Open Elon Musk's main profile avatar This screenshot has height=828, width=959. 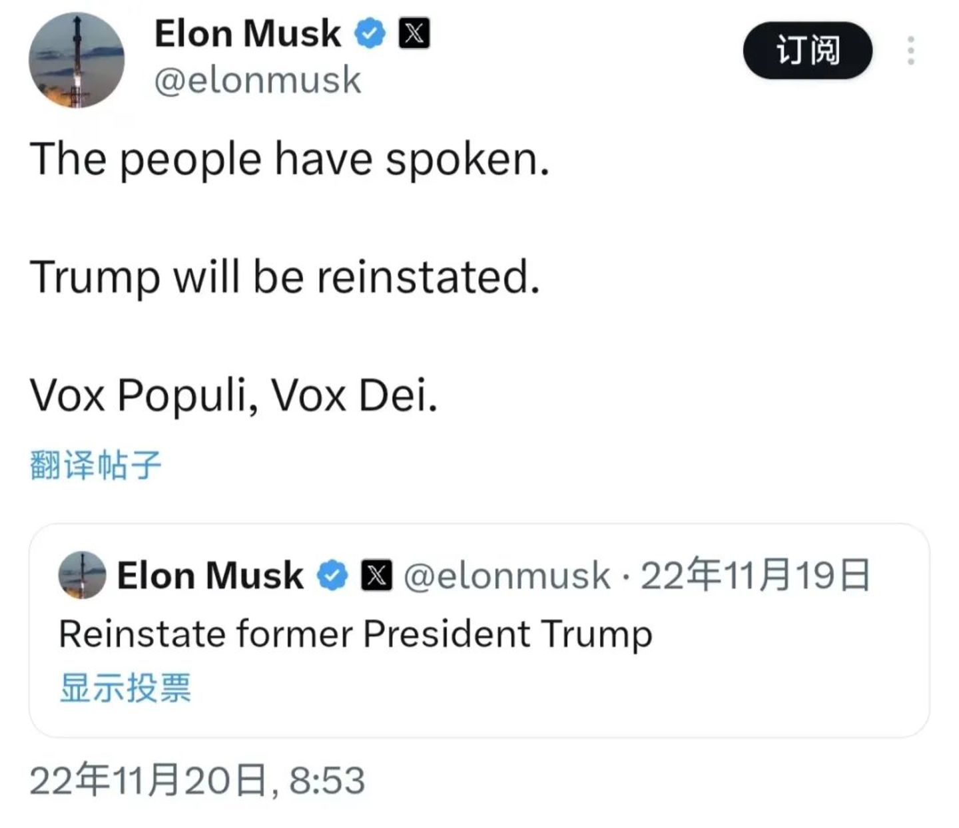(77, 60)
